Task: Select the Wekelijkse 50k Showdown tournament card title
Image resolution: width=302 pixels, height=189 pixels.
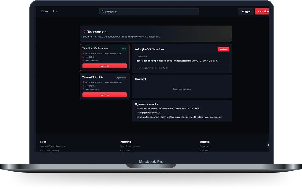Action: pyautogui.click(x=95, y=48)
